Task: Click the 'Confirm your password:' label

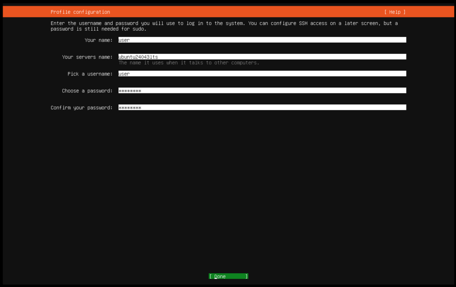Action: (81, 108)
